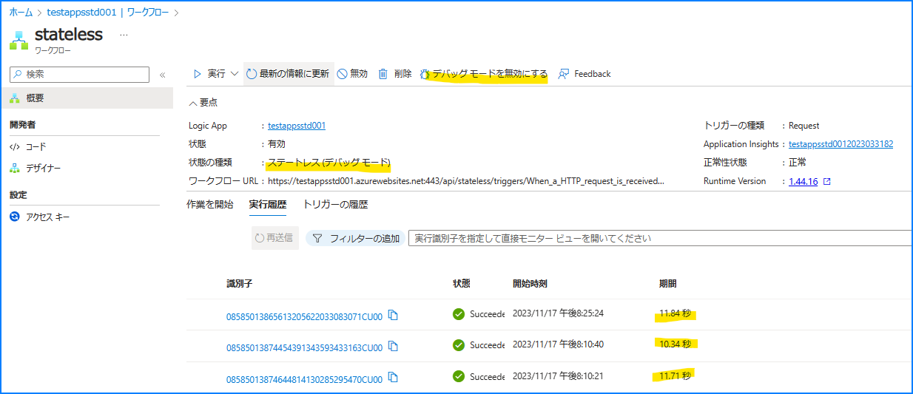Click the アクセス キー circular icon
This screenshot has width=913, height=394.
coord(15,217)
